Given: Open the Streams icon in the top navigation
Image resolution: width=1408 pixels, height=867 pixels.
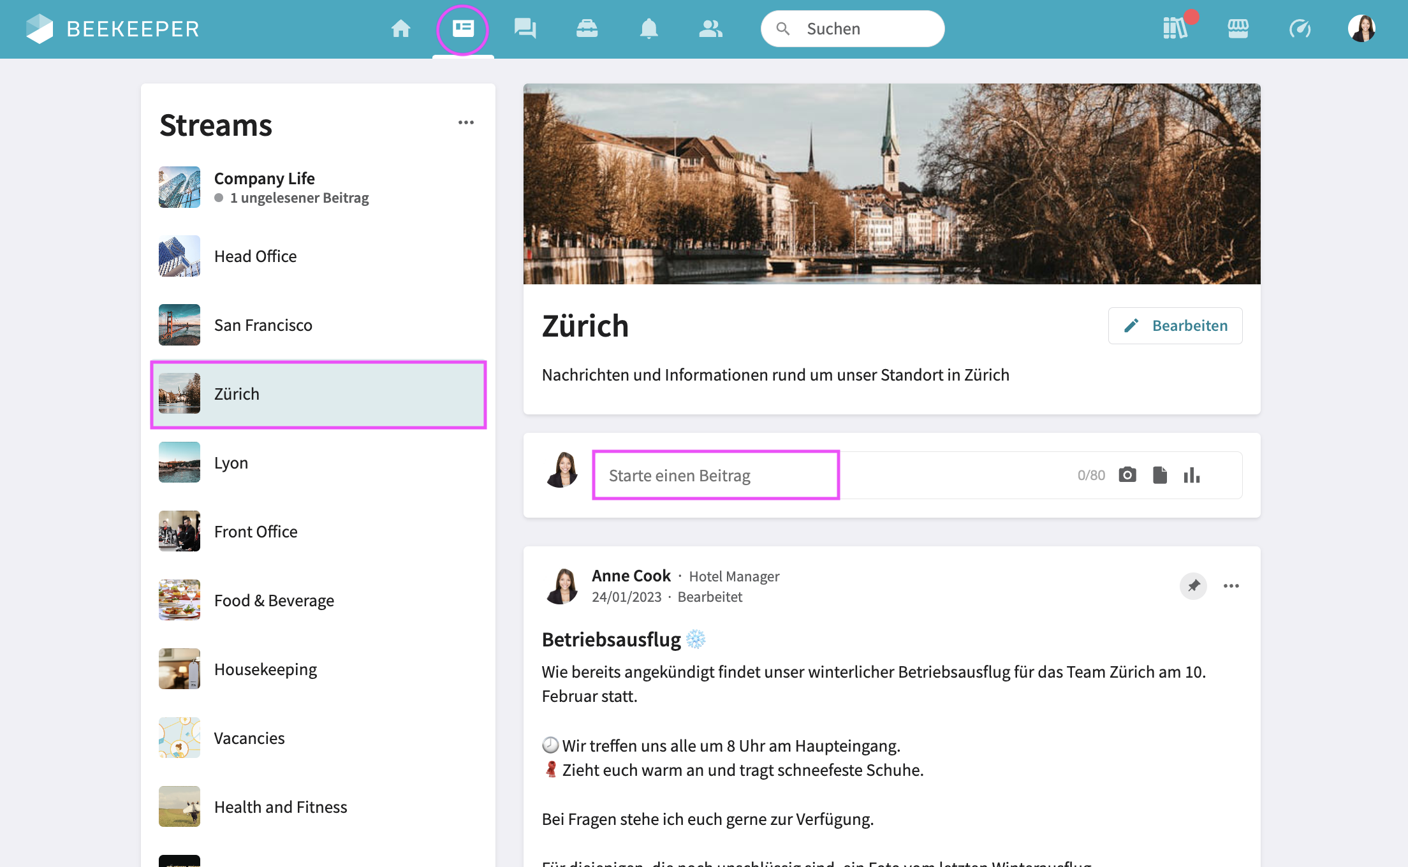Looking at the screenshot, I should 462,29.
